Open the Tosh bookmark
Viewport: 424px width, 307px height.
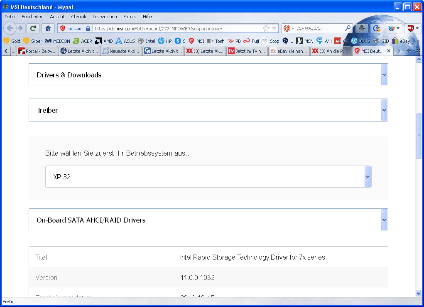216,41
